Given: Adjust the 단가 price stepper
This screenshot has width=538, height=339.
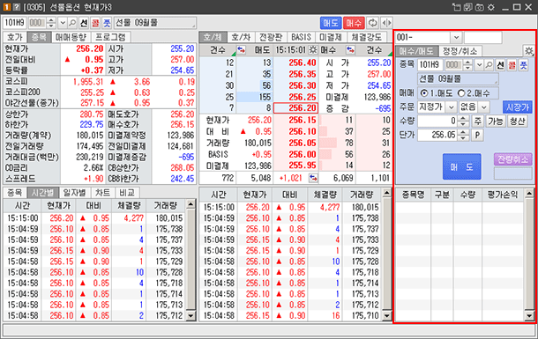Looking at the screenshot, I should [463, 135].
